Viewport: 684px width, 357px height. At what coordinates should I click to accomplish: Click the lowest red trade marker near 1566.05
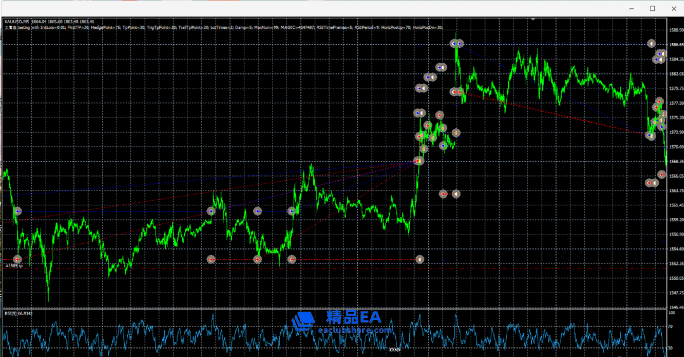coord(662,174)
